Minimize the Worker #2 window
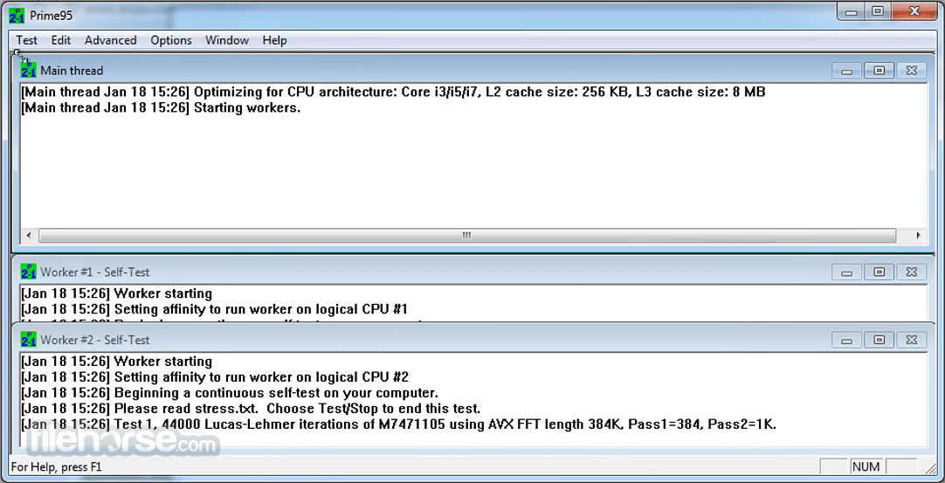The image size is (945, 483). tap(847, 340)
